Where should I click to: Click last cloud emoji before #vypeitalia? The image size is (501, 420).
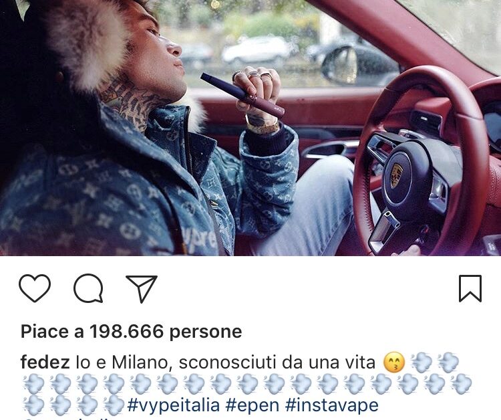[114, 405]
